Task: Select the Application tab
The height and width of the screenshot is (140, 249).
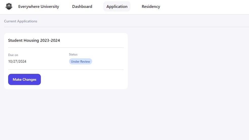Action: coord(117,7)
